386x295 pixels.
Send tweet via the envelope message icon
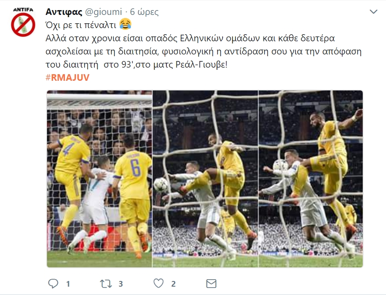tap(211, 284)
